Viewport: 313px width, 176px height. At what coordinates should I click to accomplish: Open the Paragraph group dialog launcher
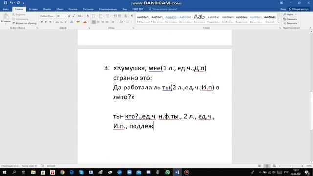coord(133,28)
